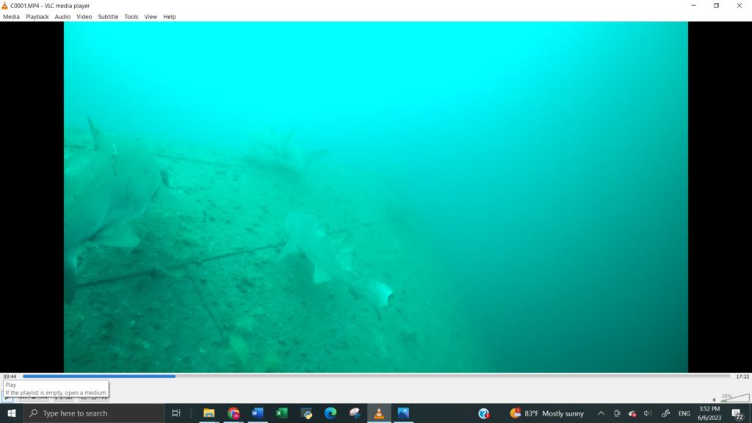752x423 pixels.
Task: Open the Photos app taskbar icon
Action: (403, 413)
